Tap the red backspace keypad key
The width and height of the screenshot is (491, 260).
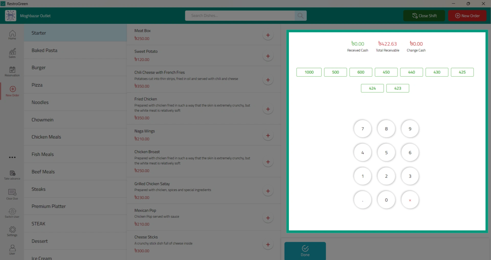pyautogui.click(x=410, y=200)
